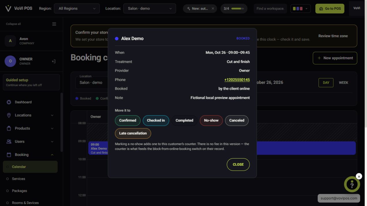
Task: Open the help question mark bubble
Action: (x=352, y=184)
